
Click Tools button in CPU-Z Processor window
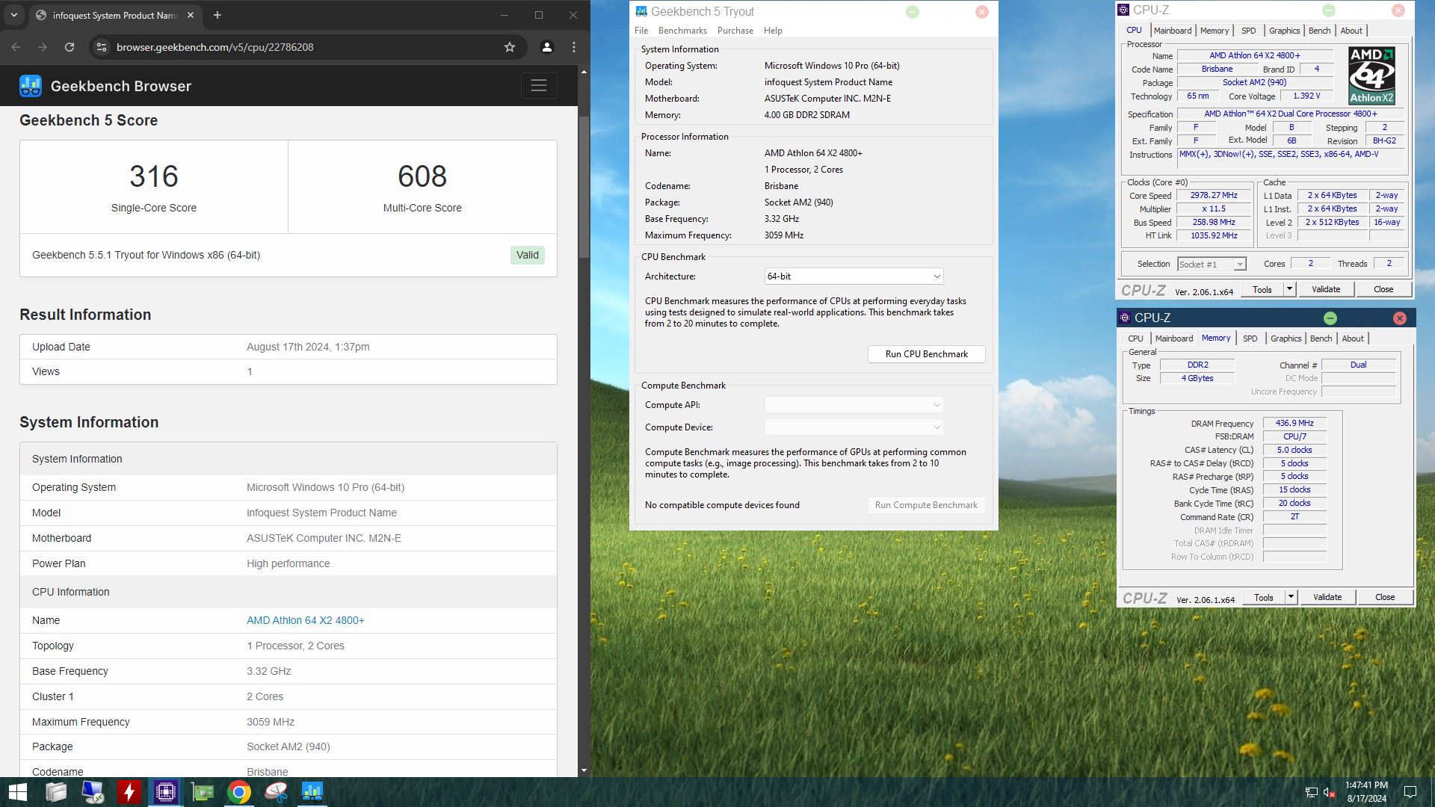pos(1262,289)
